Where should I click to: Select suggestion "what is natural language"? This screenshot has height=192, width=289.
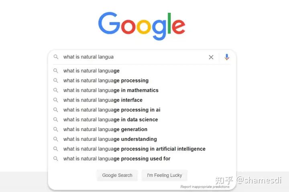coord(92,71)
